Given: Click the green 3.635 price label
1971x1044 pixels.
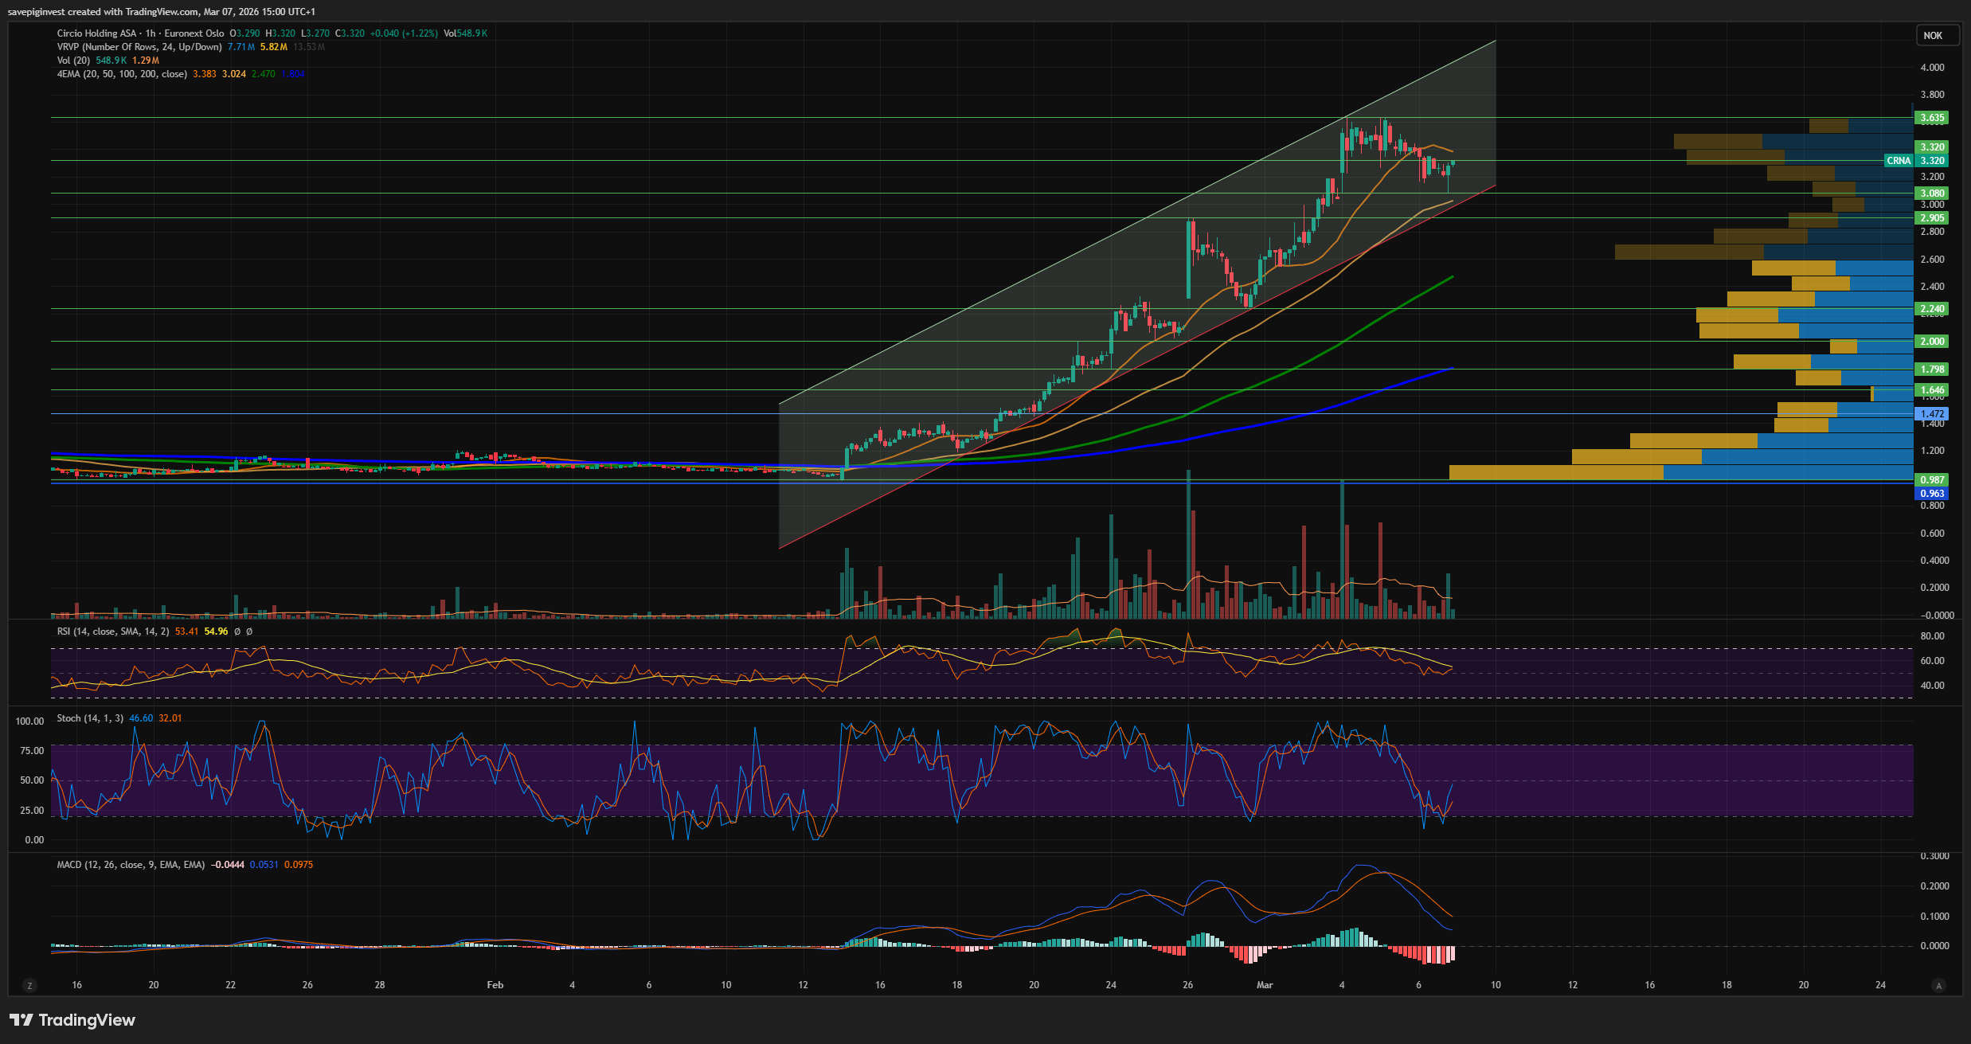Looking at the screenshot, I should click(x=1932, y=118).
